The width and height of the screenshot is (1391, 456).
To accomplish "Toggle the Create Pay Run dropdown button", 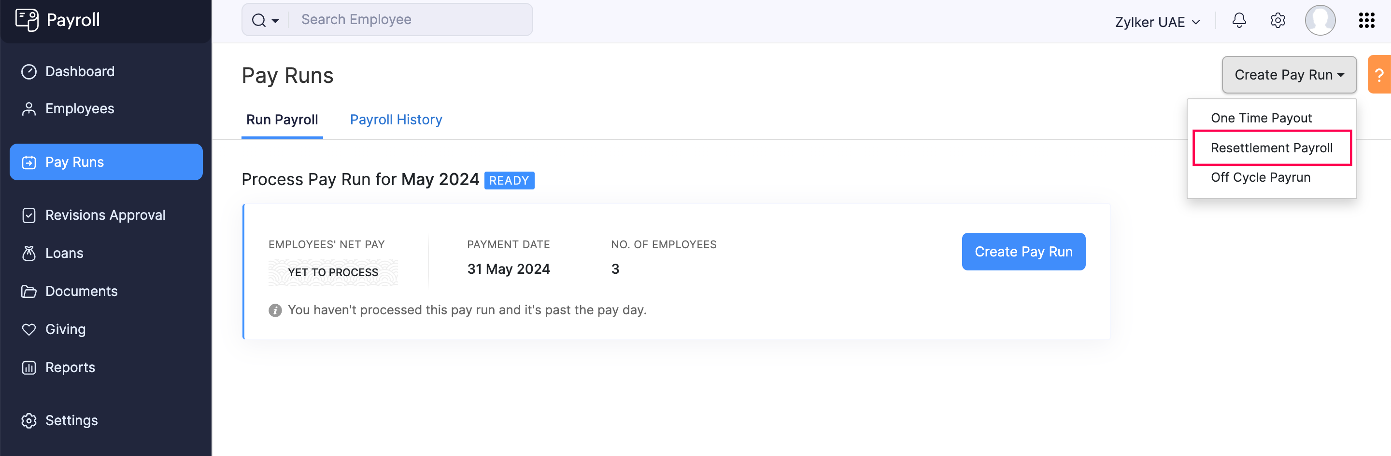I will coord(1289,75).
